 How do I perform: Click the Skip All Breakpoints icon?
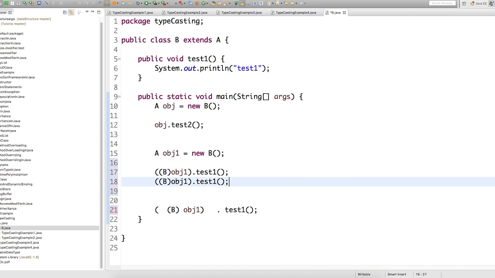(x=46, y=3)
